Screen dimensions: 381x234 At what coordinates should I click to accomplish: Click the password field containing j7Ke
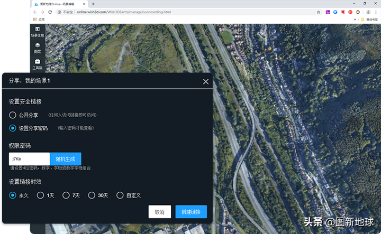tap(29, 159)
